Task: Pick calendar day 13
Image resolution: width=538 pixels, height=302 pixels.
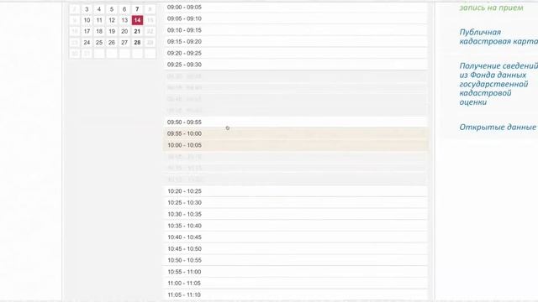Action: [124, 20]
